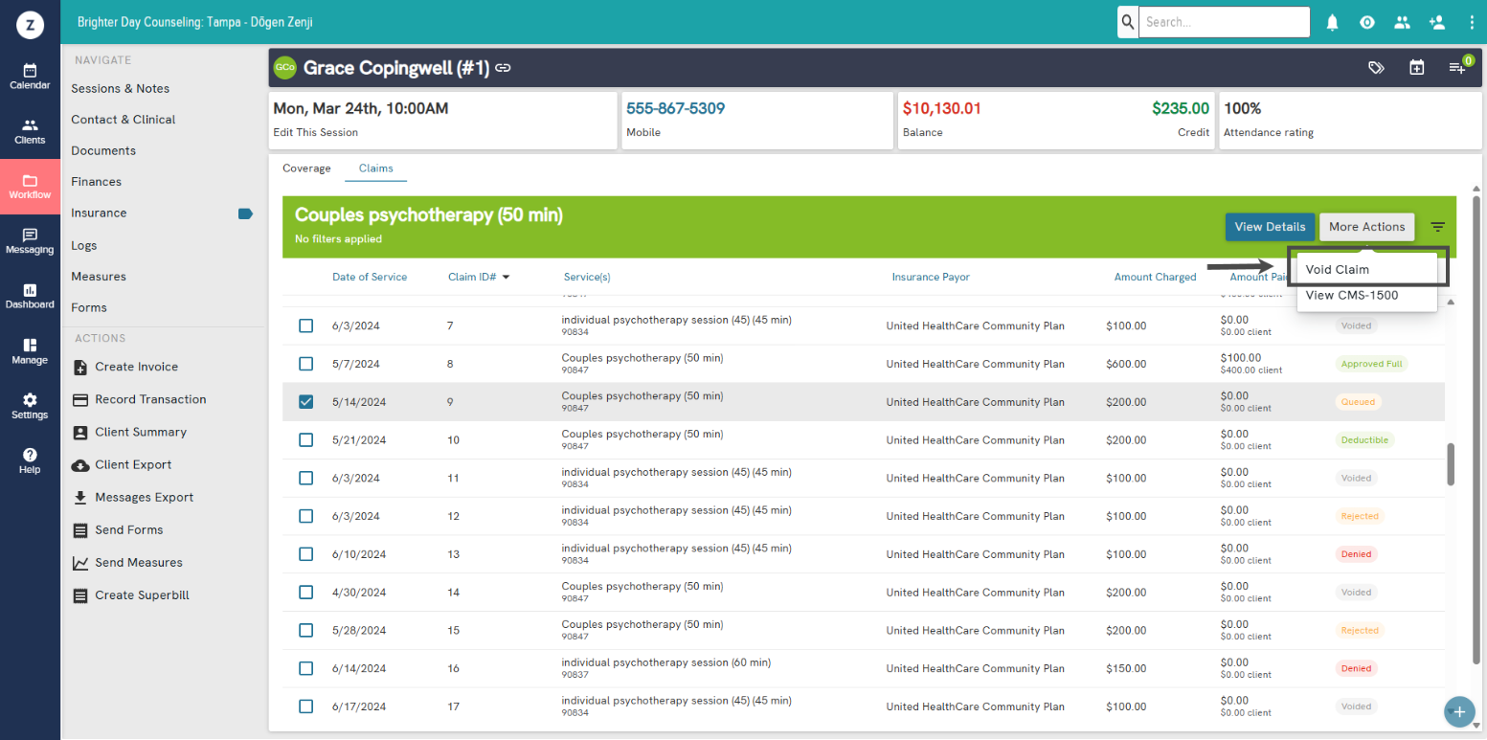Select the checkbox for claim 16
The height and width of the screenshot is (740, 1487).
point(305,668)
